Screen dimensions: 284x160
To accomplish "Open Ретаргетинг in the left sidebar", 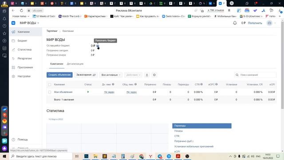I will pyautogui.click(x=25, y=58).
